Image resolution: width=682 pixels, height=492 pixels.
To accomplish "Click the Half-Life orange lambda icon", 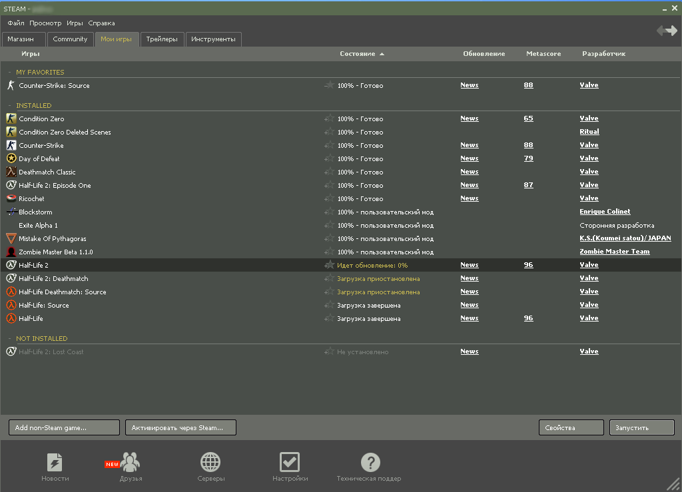I will (11, 318).
